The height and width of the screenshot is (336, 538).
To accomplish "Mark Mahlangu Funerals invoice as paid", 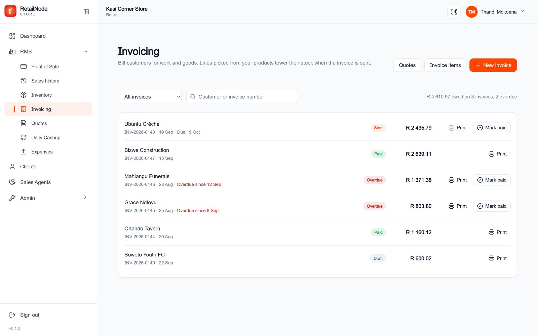I will tap(492, 180).
